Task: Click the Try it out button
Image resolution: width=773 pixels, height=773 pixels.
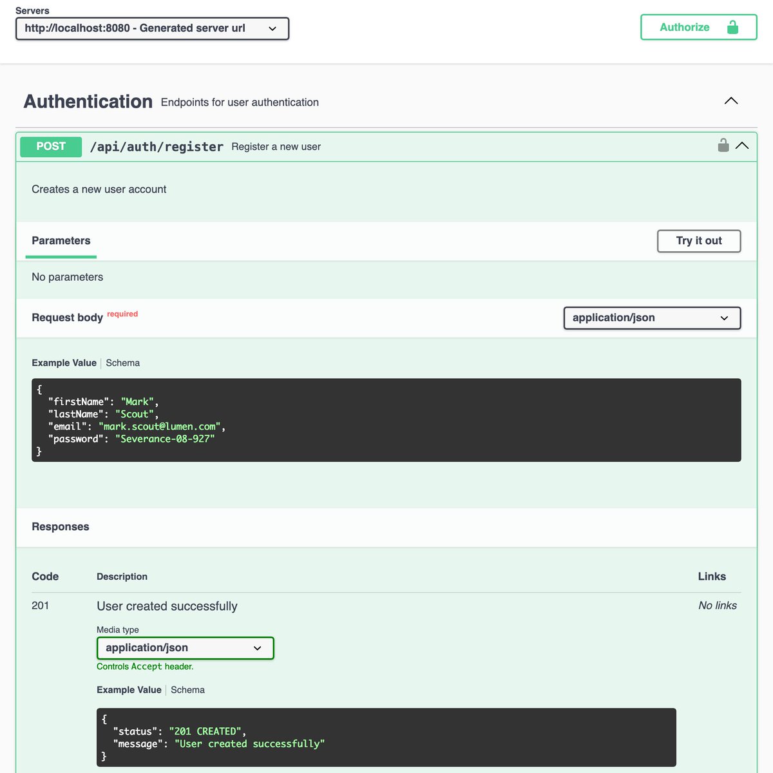Action: (x=699, y=241)
